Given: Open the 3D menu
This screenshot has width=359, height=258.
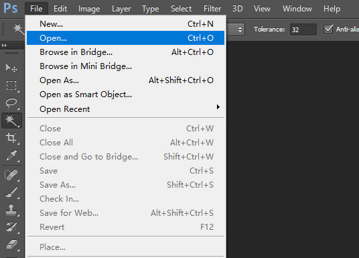Looking at the screenshot, I should (237, 9).
